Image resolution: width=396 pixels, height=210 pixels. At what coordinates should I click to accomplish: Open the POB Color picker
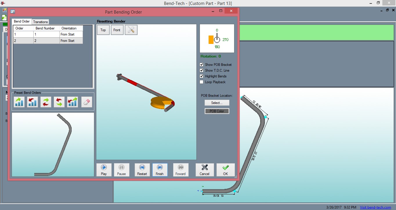(217, 111)
